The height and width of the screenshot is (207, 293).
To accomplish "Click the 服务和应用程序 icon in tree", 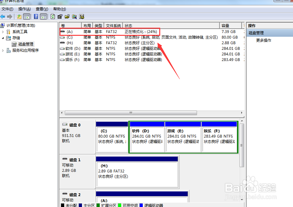I will coord(9,50).
